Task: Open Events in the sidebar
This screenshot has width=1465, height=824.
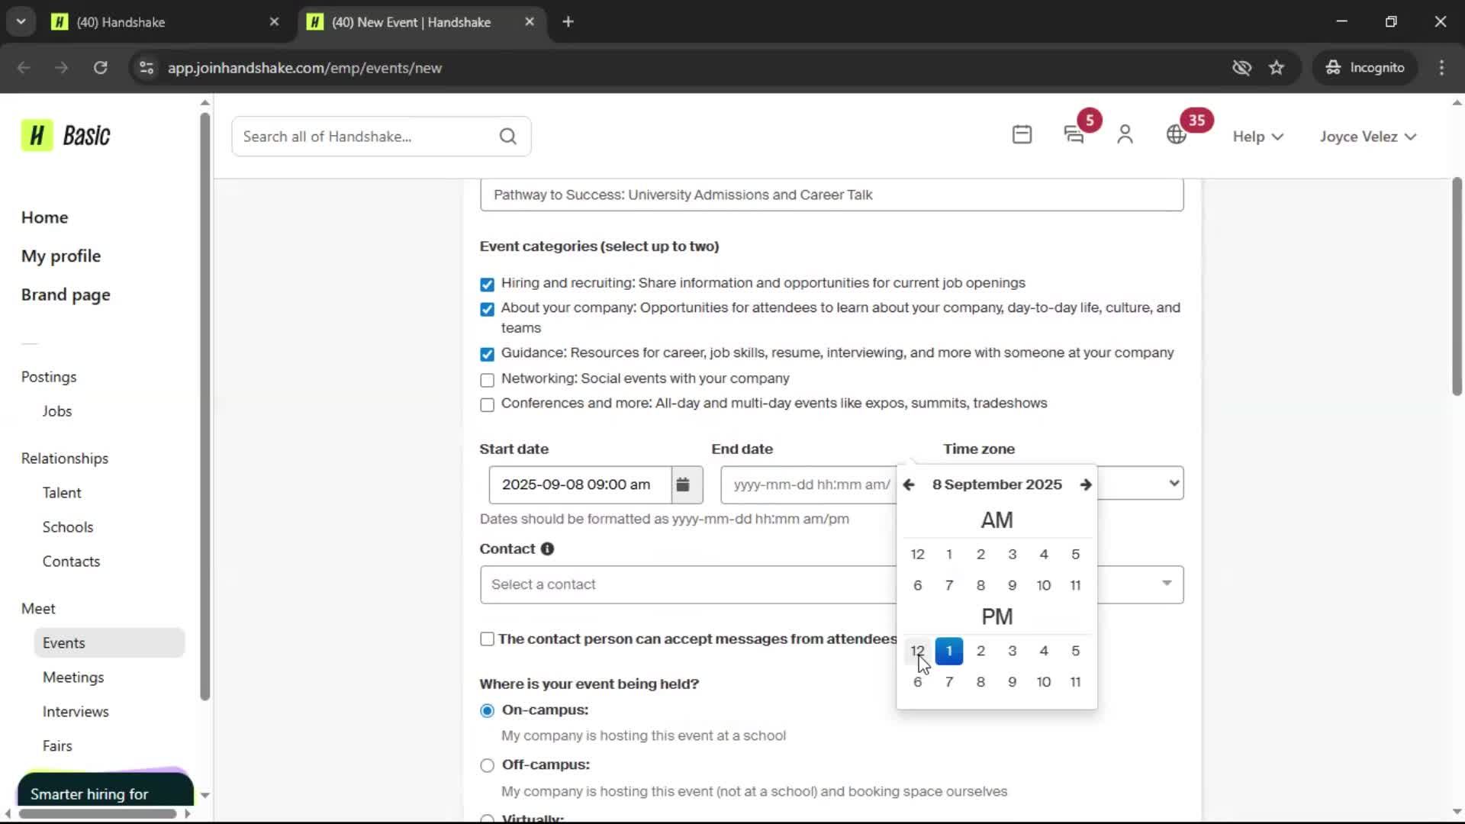Action: [109, 643]
